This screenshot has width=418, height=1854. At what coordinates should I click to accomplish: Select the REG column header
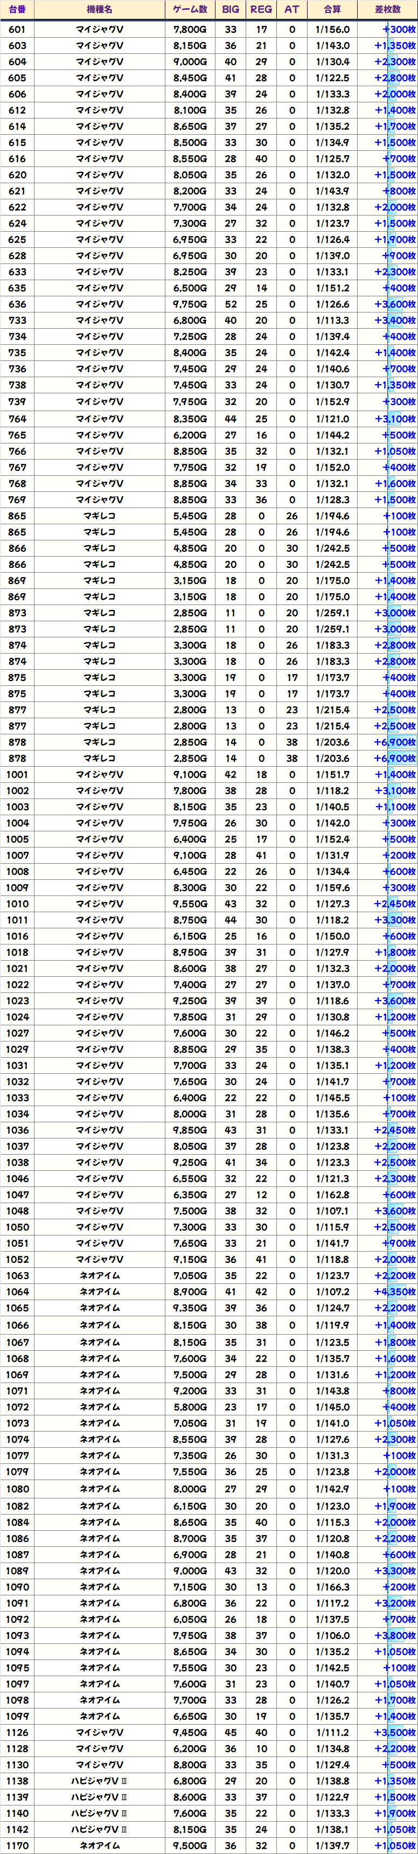click(x=261, y=9)
